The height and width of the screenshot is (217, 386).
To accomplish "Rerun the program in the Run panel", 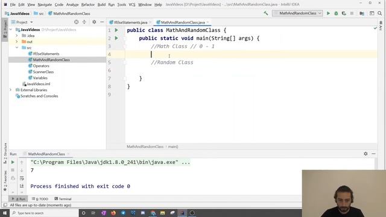I will pos(13,162).
